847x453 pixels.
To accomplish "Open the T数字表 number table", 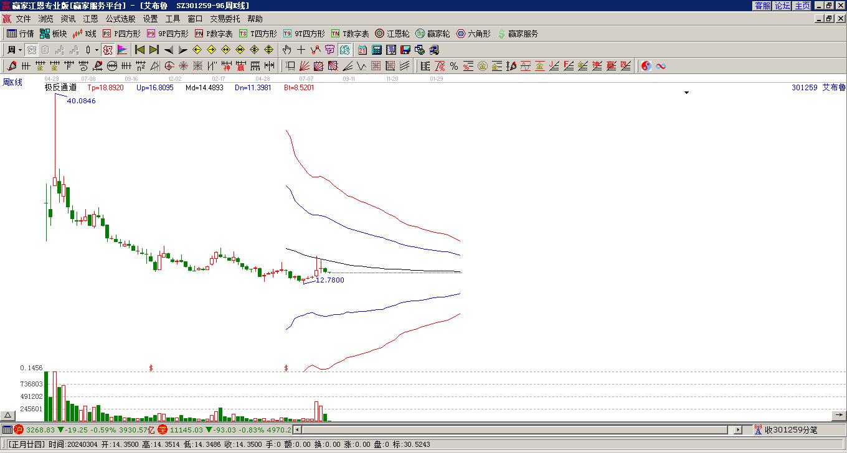I will click(350, 34).
